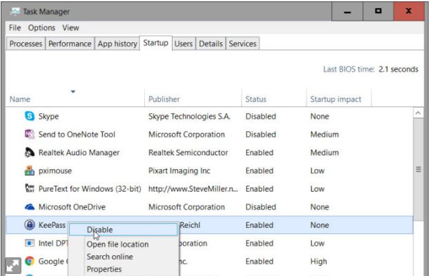Click the Skype app icon
430x276 pixels.
pos(30,116)
